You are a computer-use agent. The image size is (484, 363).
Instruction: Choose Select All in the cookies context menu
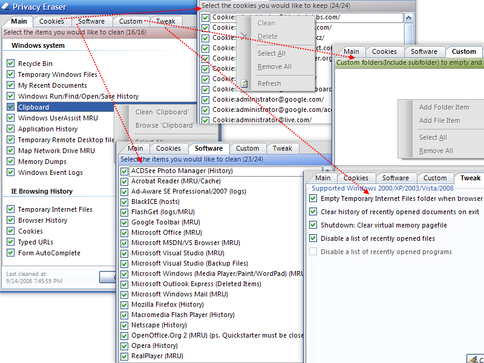click(271, 53)
